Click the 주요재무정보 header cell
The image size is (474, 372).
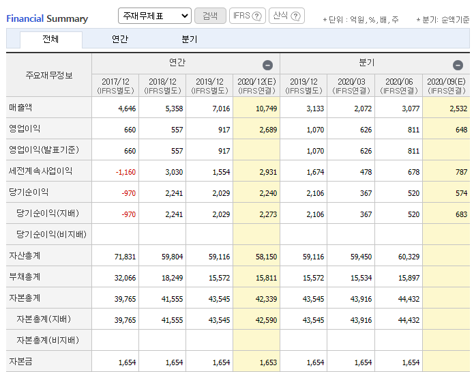tap(49, 75)
